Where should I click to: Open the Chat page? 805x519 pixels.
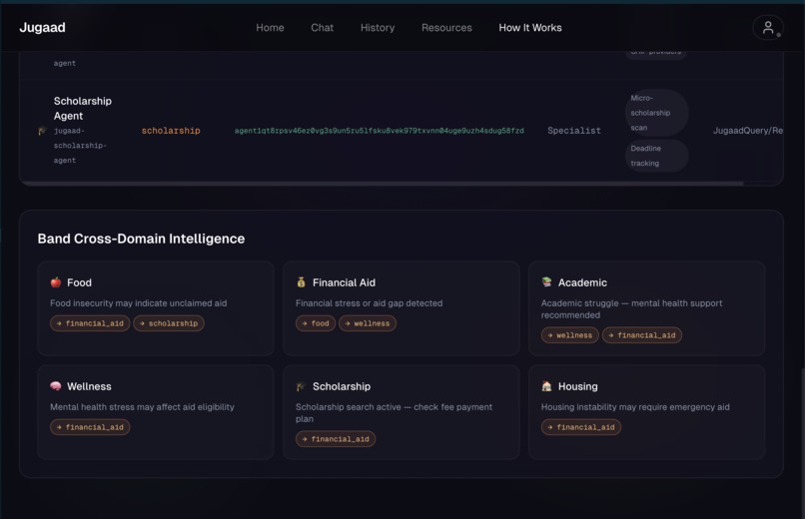point(322,28)
